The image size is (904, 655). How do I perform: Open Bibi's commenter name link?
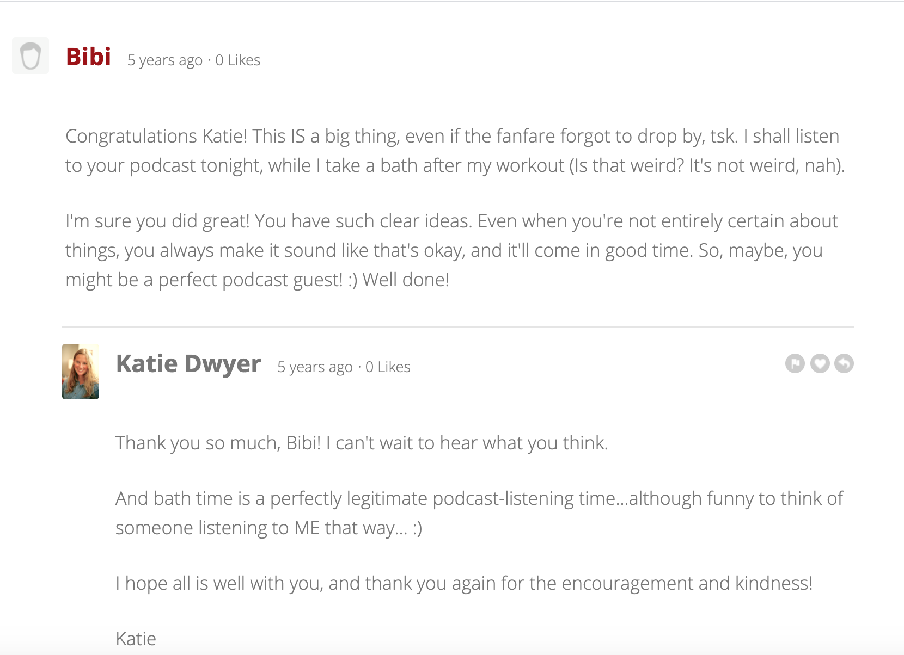[88, 57]
